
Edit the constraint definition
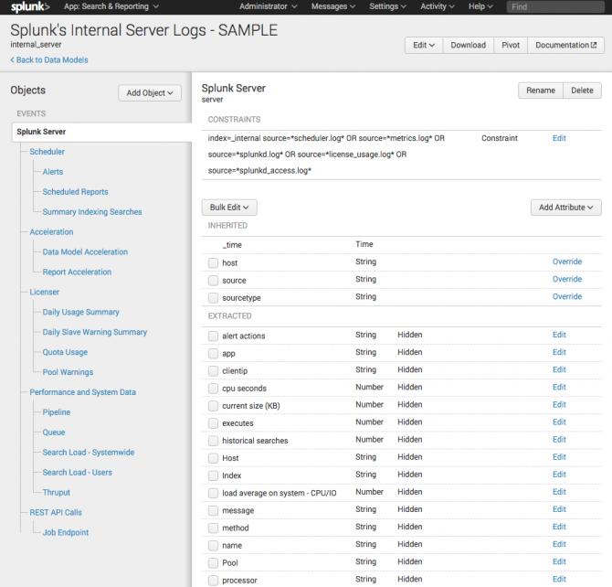559,138
